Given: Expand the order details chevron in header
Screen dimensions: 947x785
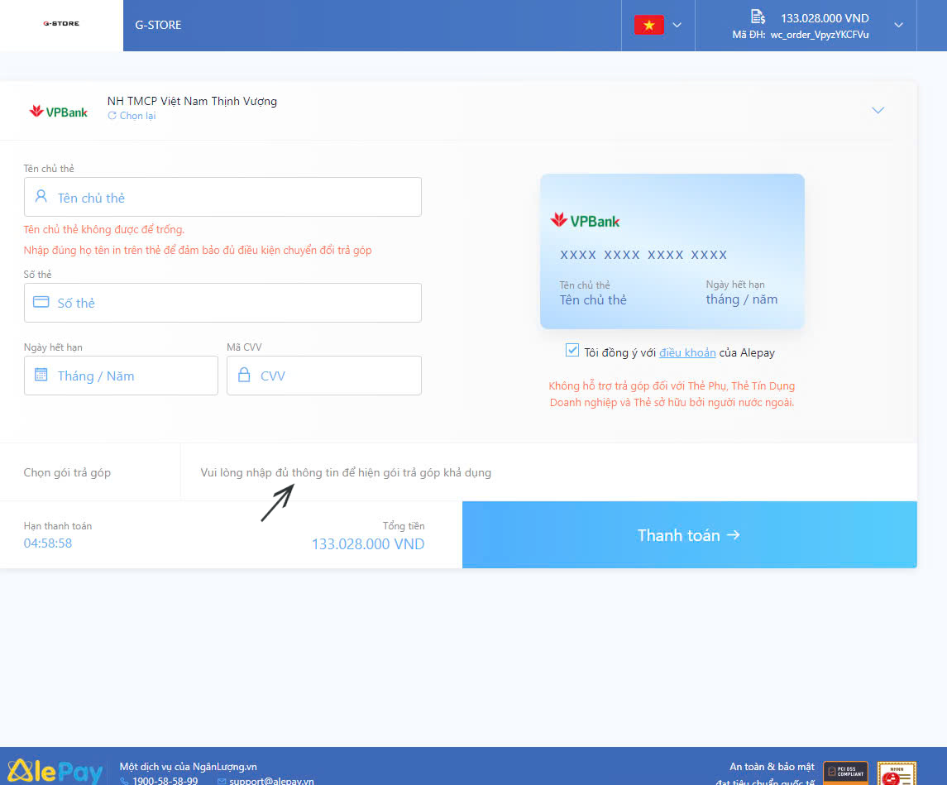Looking at the screenshot, I should (x=899, y=26).
